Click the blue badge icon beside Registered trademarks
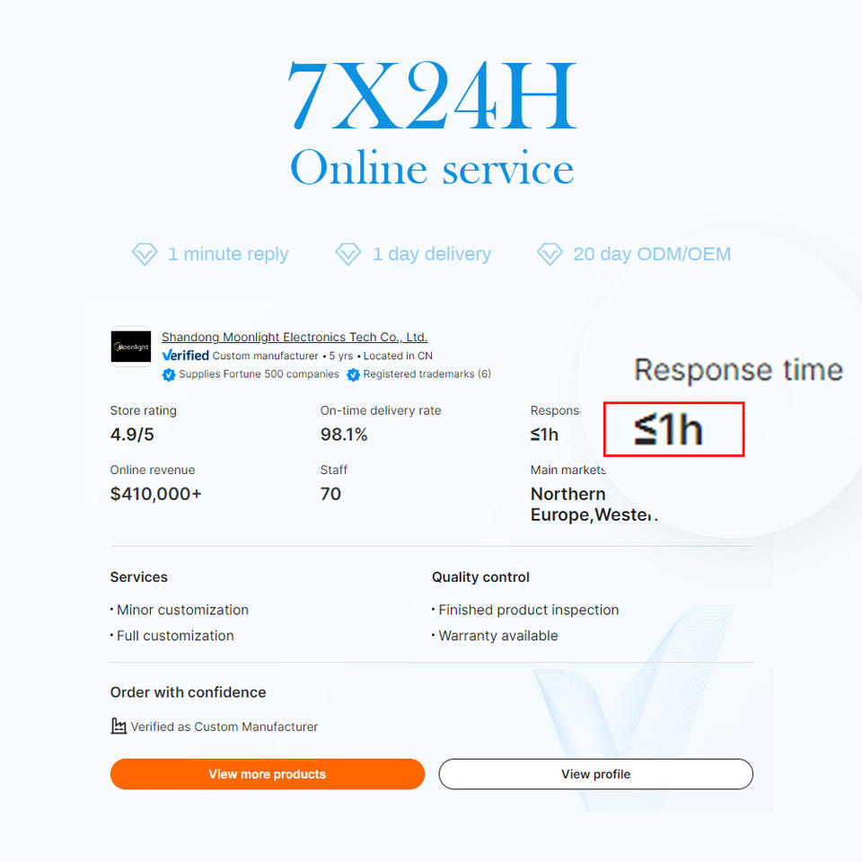 point(353,374)
